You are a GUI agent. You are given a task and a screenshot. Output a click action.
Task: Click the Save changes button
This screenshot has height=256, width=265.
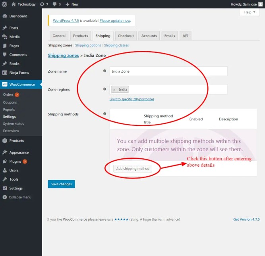click(x=61, y=184)
